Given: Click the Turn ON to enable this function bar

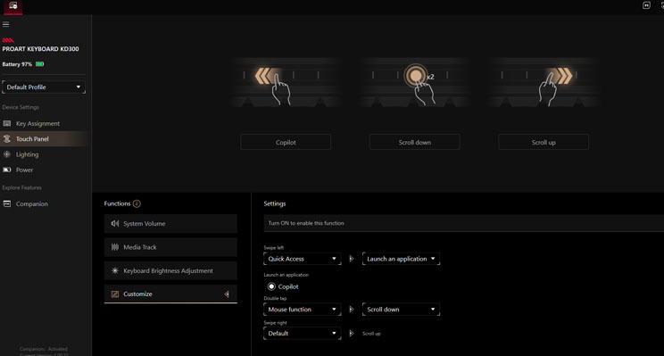Looking at the screenshot, I should (x=464, y=223).
